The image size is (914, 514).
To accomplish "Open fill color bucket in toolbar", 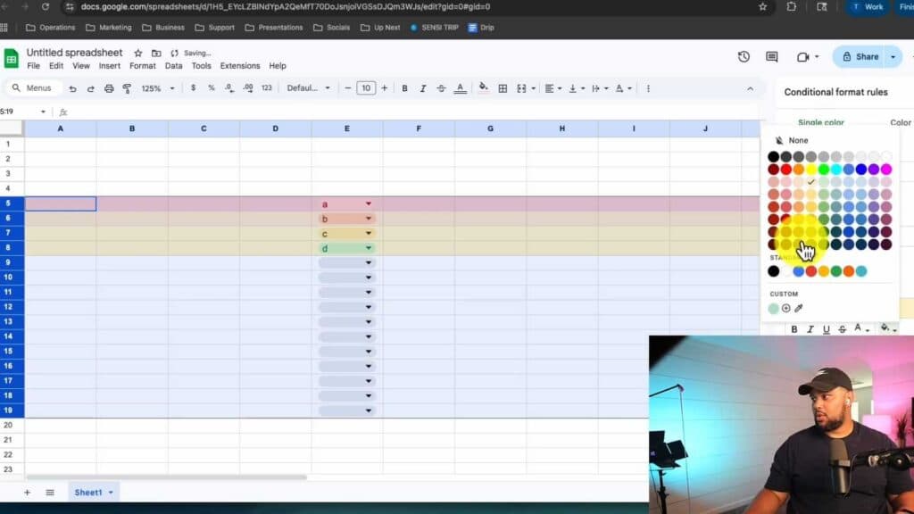I will click(483, 88).
